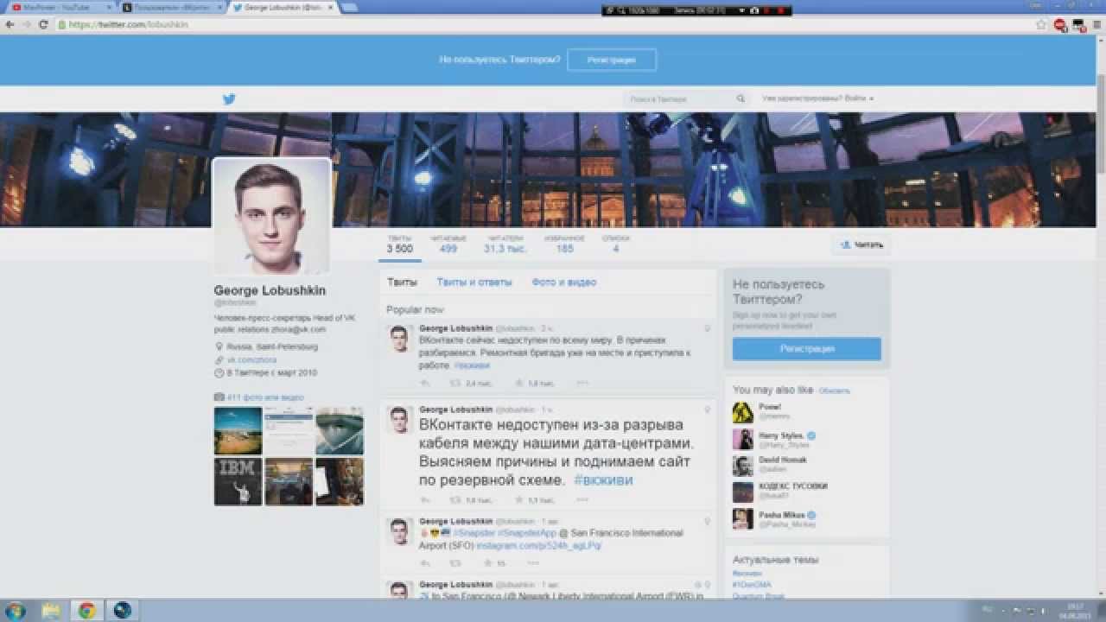Select the 'Фото и видео' tab
The height and width of the screenshot is (622, 1106).
coord(564,282)
